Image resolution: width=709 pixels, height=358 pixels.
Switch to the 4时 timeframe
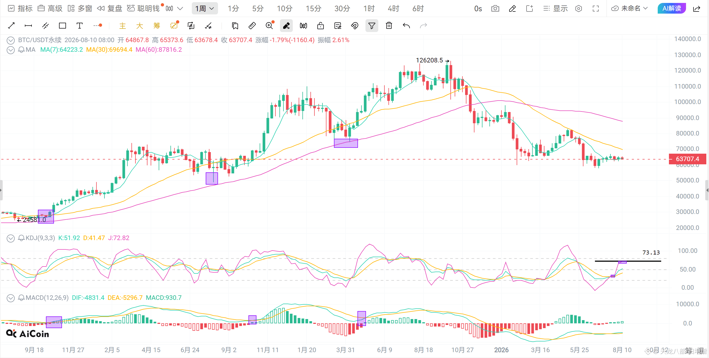pos(393,9)
